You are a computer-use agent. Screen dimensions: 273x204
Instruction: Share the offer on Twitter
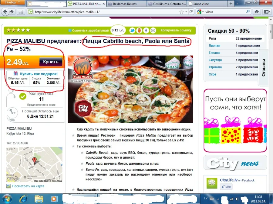pyautogui.click(x=132, y=31)
